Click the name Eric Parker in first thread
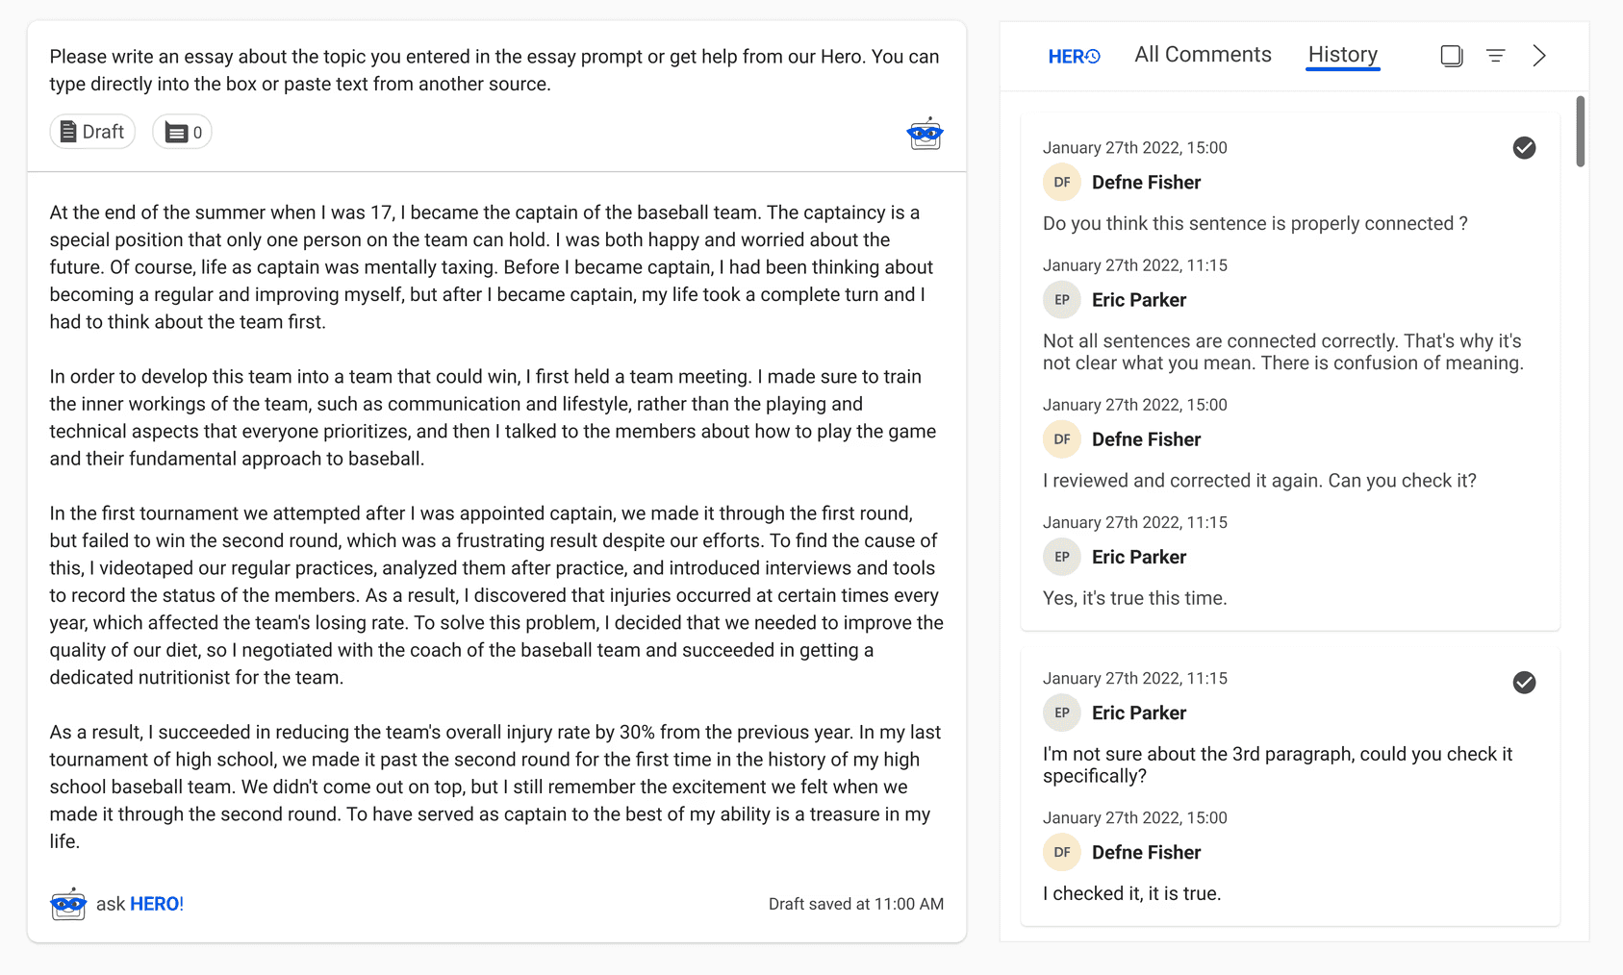The height and width of the screenshot is (975, 1623). (1139, 300)
